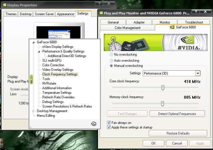Click the NVIDIA banner logo image

point(156,42)
